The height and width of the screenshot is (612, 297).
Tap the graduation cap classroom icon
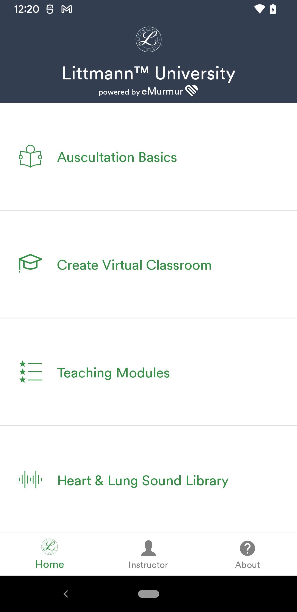(30, 263)
